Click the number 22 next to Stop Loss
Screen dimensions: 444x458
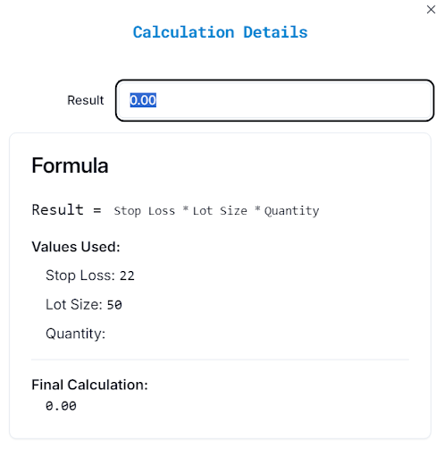pyautogui.click(x=127, y=276)
